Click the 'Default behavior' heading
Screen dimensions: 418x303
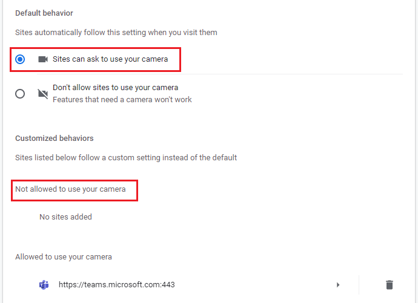[44, 13]
